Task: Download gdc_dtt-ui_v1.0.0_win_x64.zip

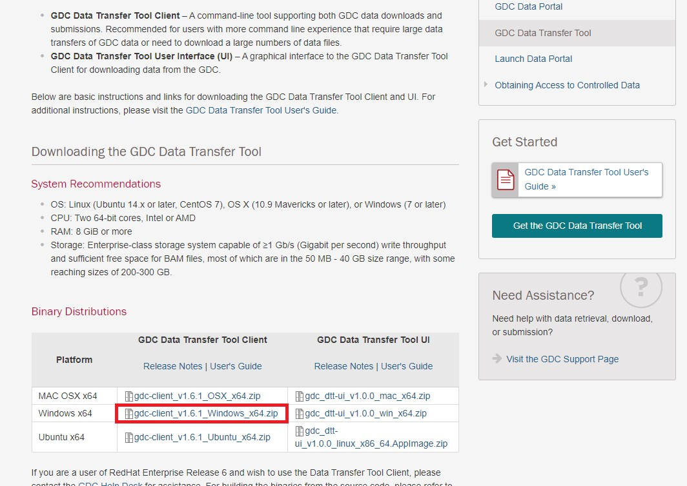Action: tap(366, 413)
